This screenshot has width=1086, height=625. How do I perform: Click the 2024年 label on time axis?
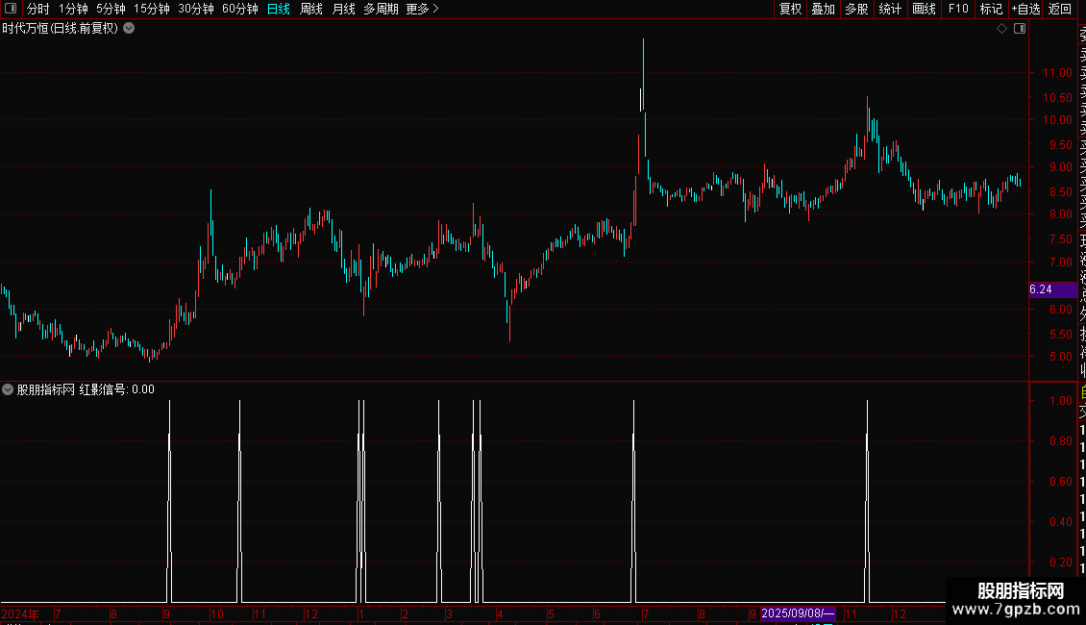click(x=20, y=613)
